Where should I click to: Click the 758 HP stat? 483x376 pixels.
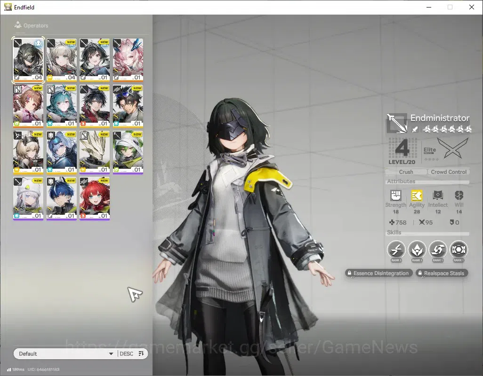click(398, 222)
